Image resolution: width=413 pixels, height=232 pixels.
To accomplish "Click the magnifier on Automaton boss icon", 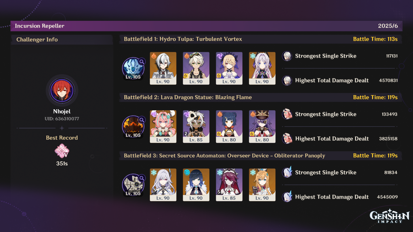I will coord(142,178).
